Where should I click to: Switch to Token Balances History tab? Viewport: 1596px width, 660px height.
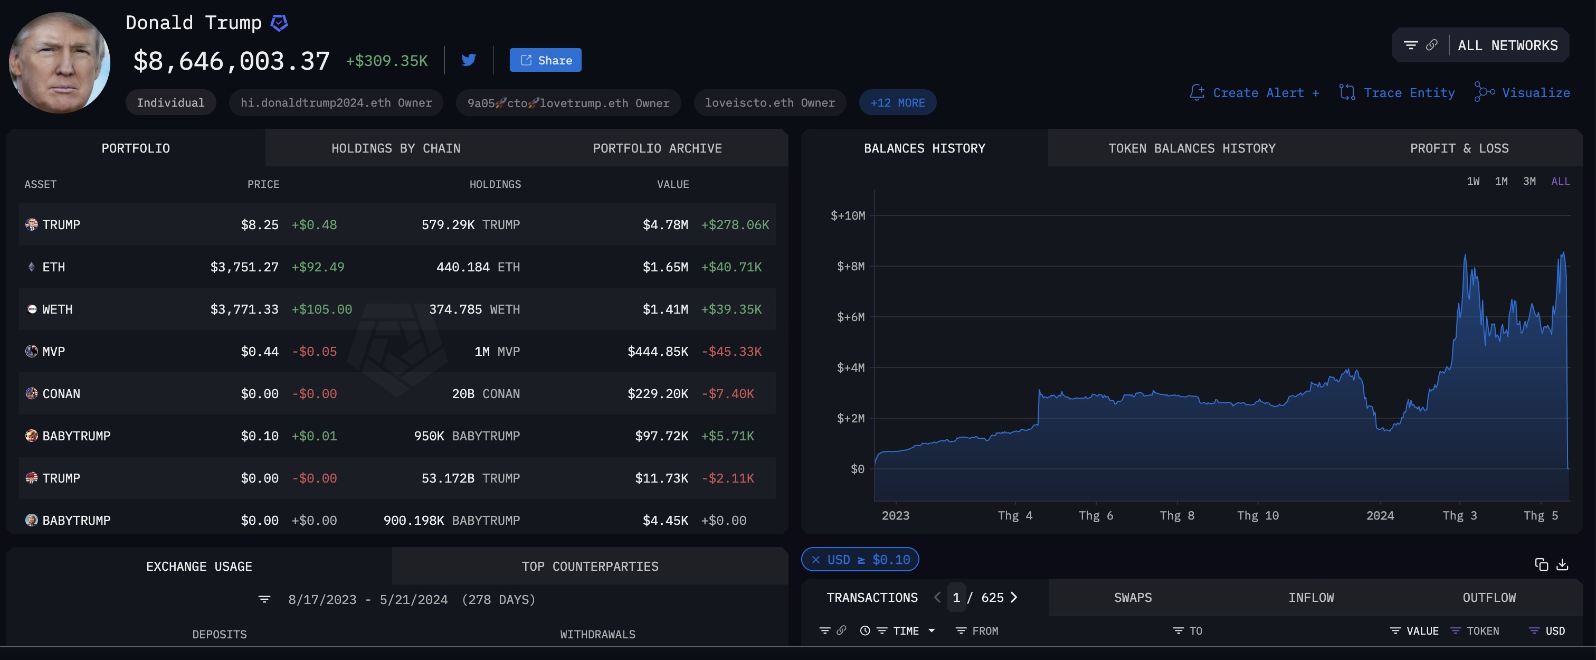1191,147
